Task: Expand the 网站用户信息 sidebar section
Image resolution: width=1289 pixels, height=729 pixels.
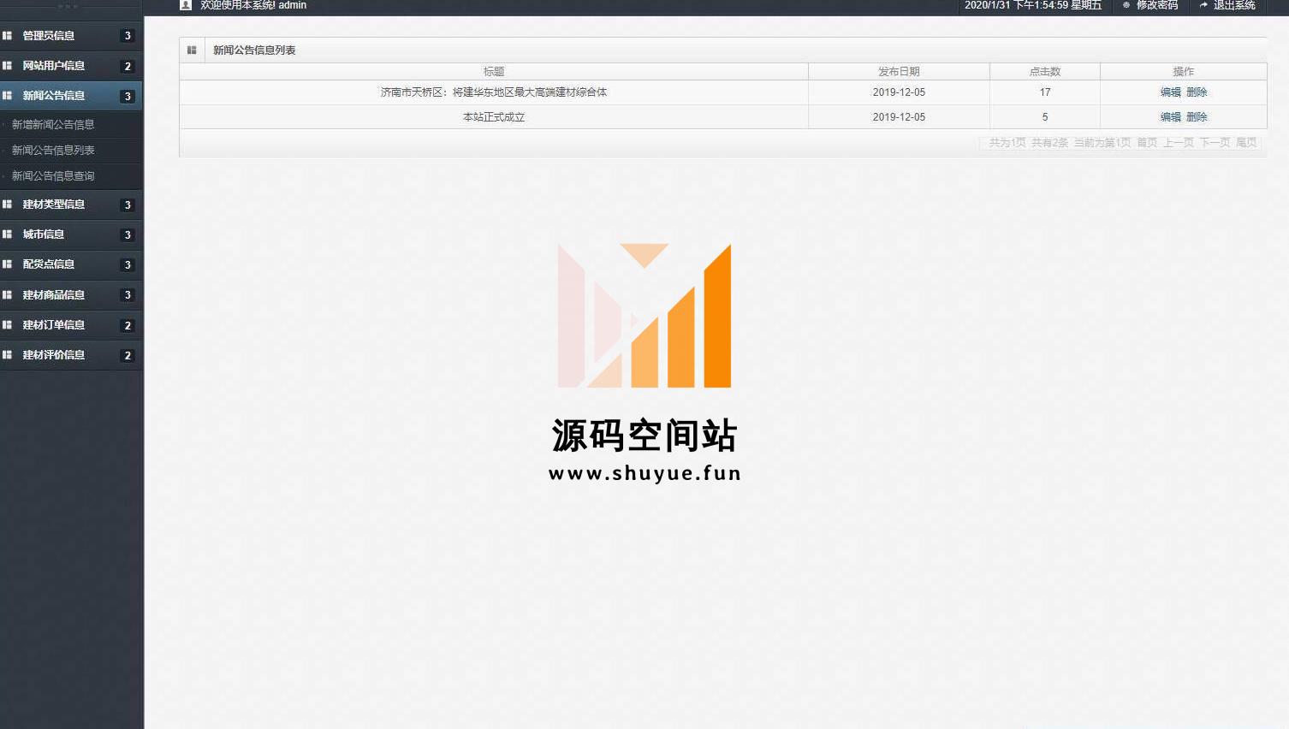Action: click(x=71, y=66)
